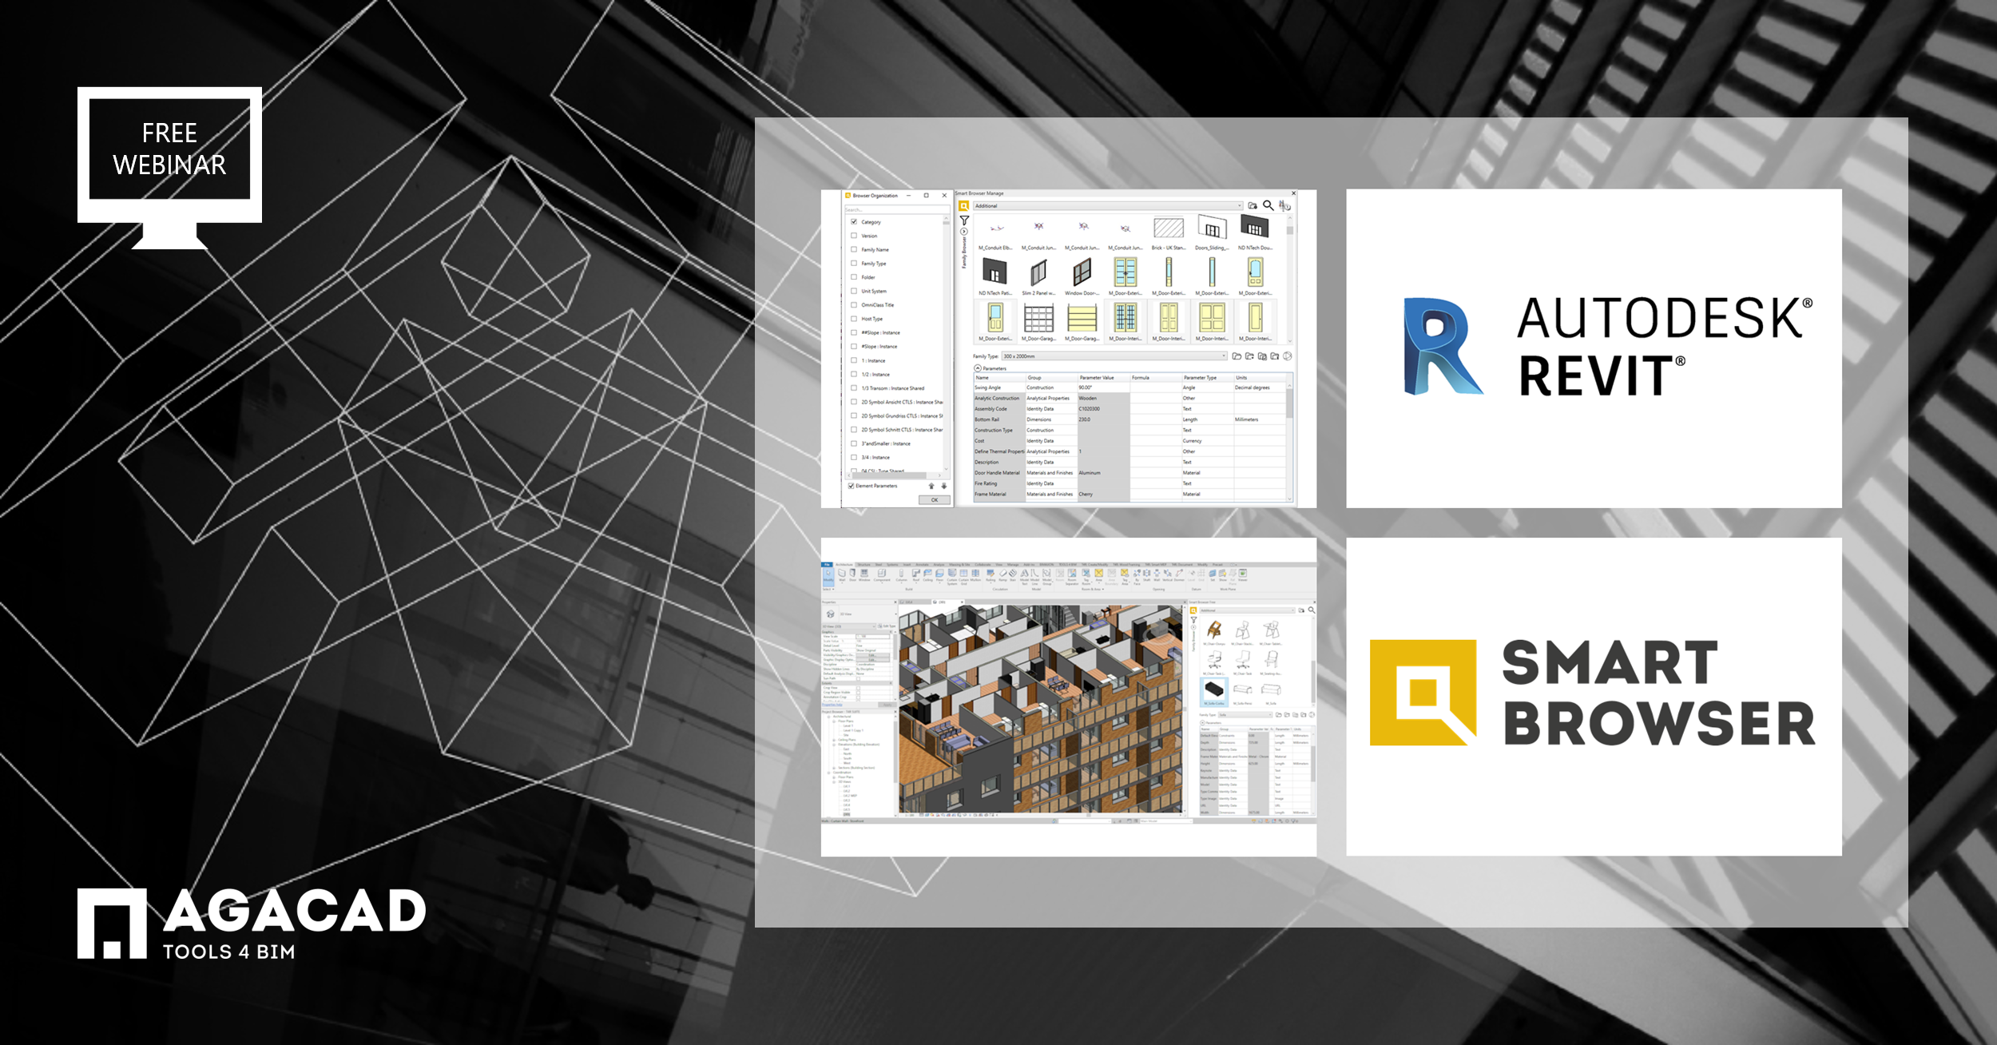Check the Version checkbox

[x=854, y=236]
